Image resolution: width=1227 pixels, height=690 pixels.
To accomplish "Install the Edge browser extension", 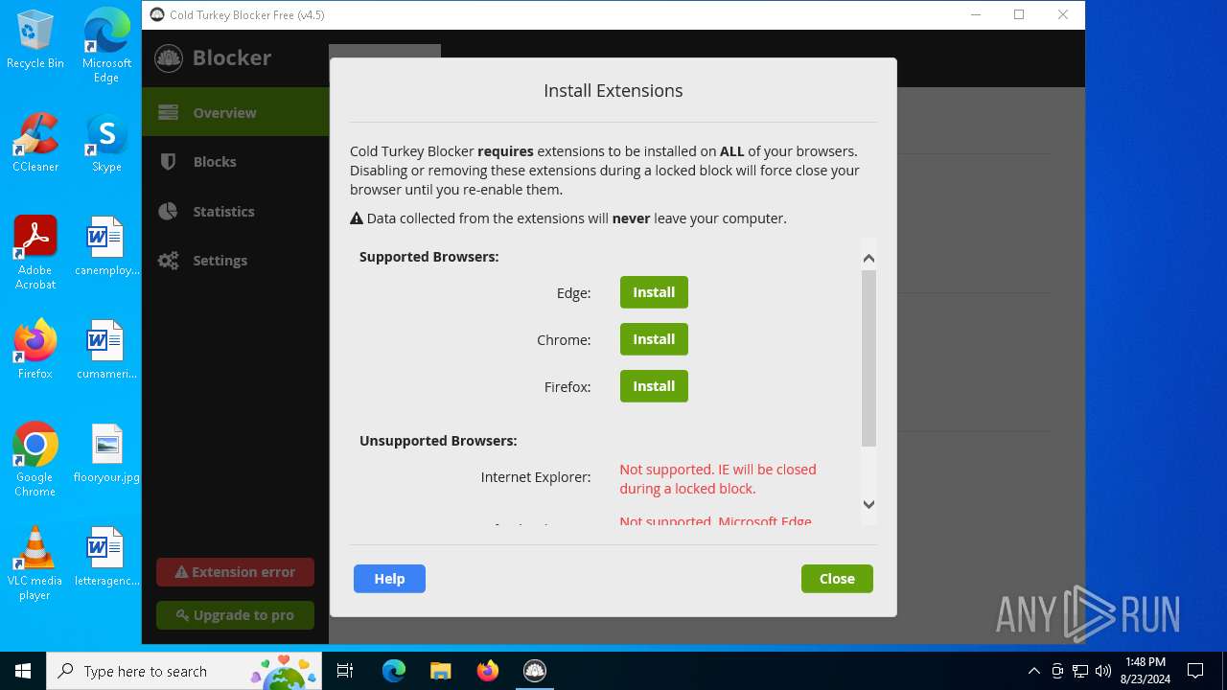I will tap(654, 292).
